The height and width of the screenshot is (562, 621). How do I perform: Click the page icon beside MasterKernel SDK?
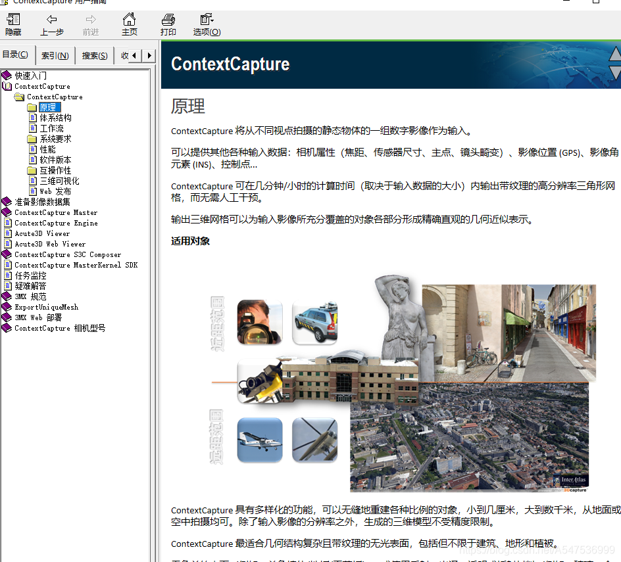click(x=8, y=265)
